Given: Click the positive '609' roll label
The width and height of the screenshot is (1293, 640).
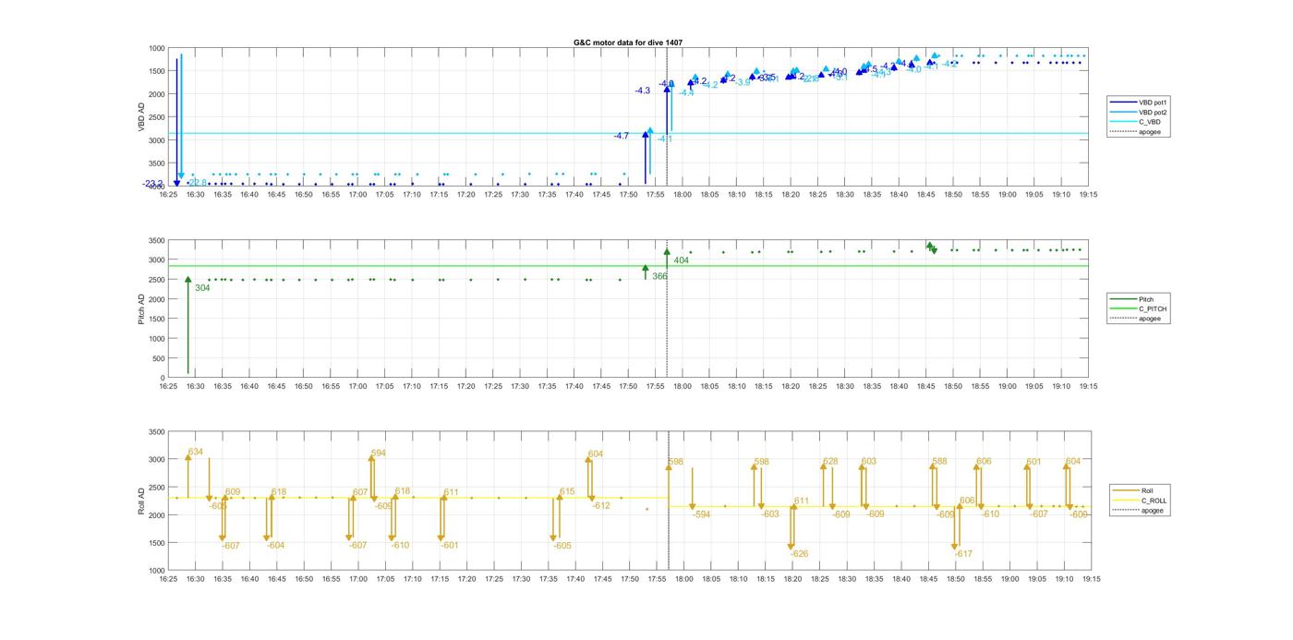Looking at the screenshot, I should (x=232, y=492).
